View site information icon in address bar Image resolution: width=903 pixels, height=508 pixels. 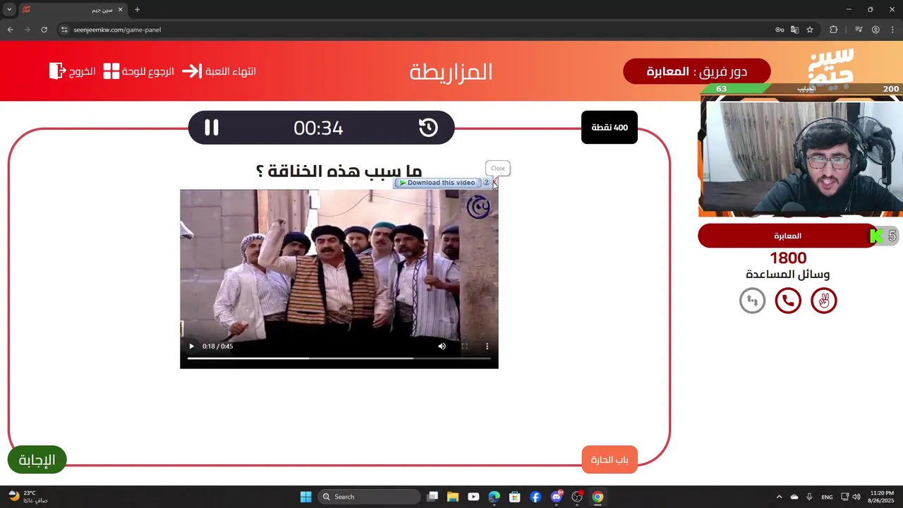click(x=64, y=30)
